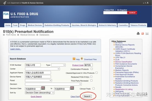This screenshot has width=152, height=101.
Task: Click the HHS eagle logo
Action: 5,3
